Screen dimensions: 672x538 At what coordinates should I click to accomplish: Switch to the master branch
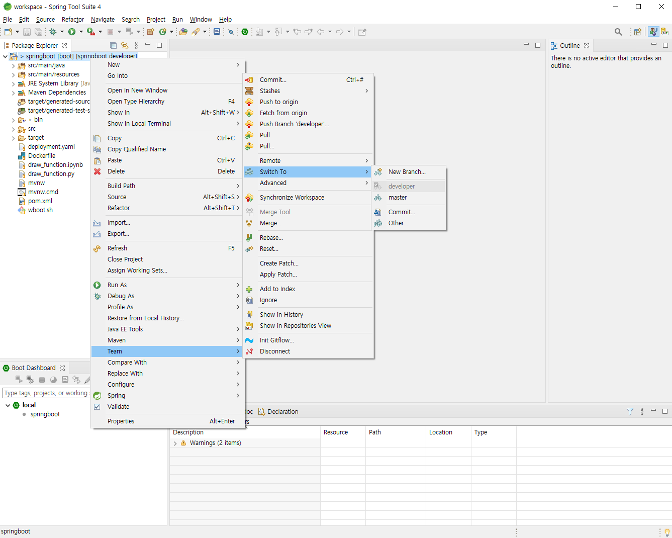pos(409,198)
